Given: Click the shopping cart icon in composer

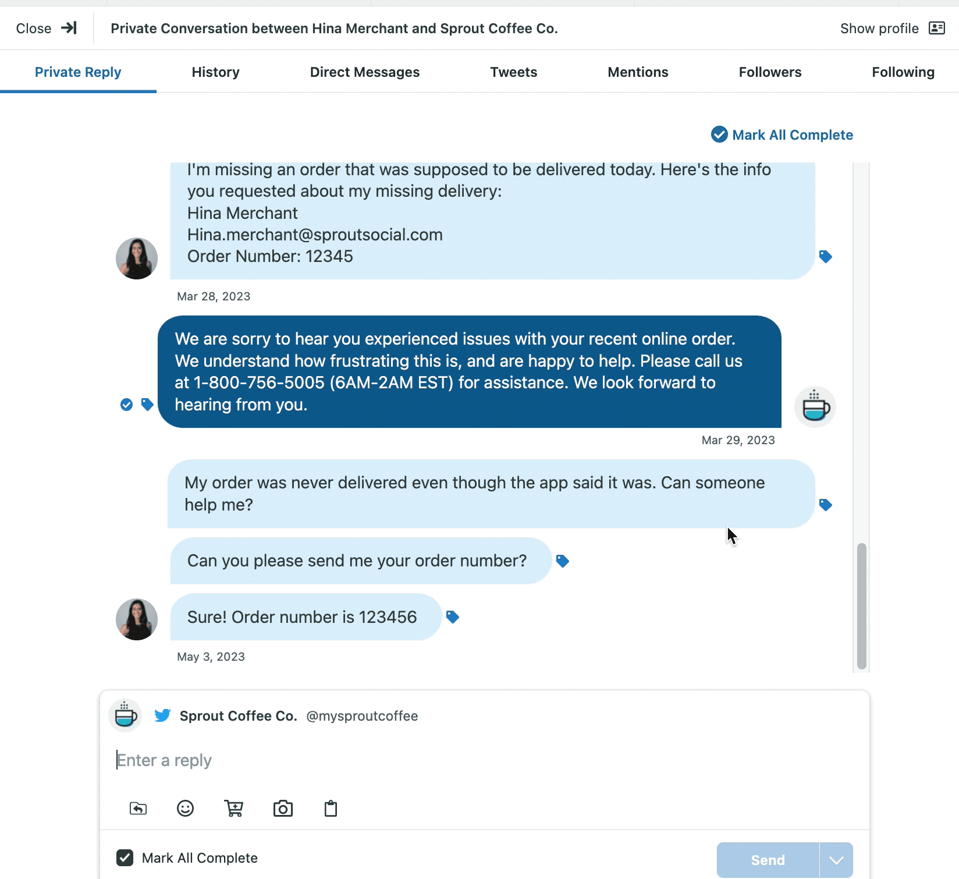Looking at the screenshot, I should pyautogui.click(x=234, y=809).
